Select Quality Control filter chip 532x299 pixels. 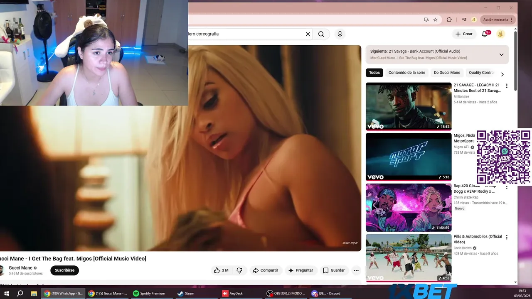481,73
